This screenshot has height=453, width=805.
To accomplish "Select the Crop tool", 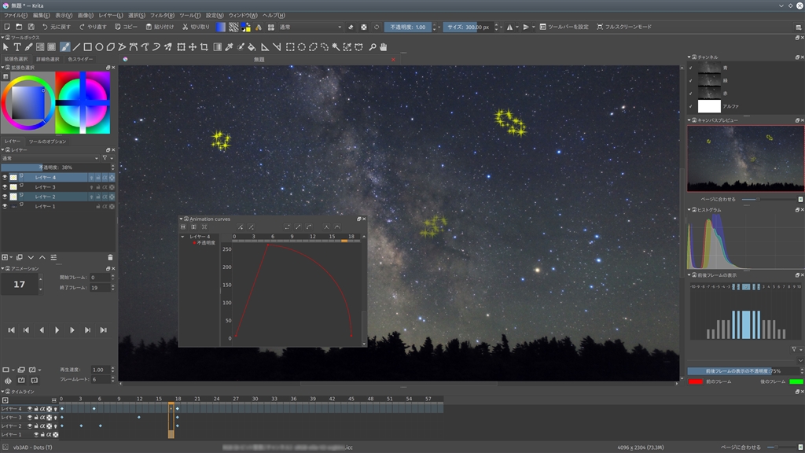I will (x=204, y=46).
